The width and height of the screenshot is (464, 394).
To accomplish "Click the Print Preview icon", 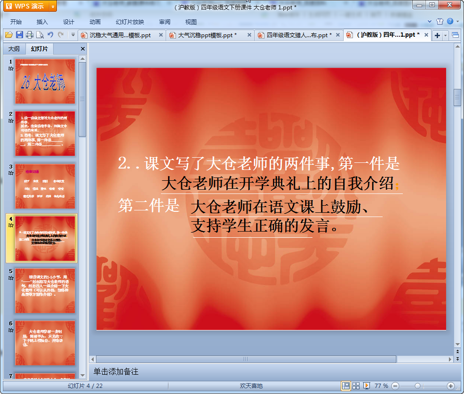I will pyautogui.click(x=40, y=35).
